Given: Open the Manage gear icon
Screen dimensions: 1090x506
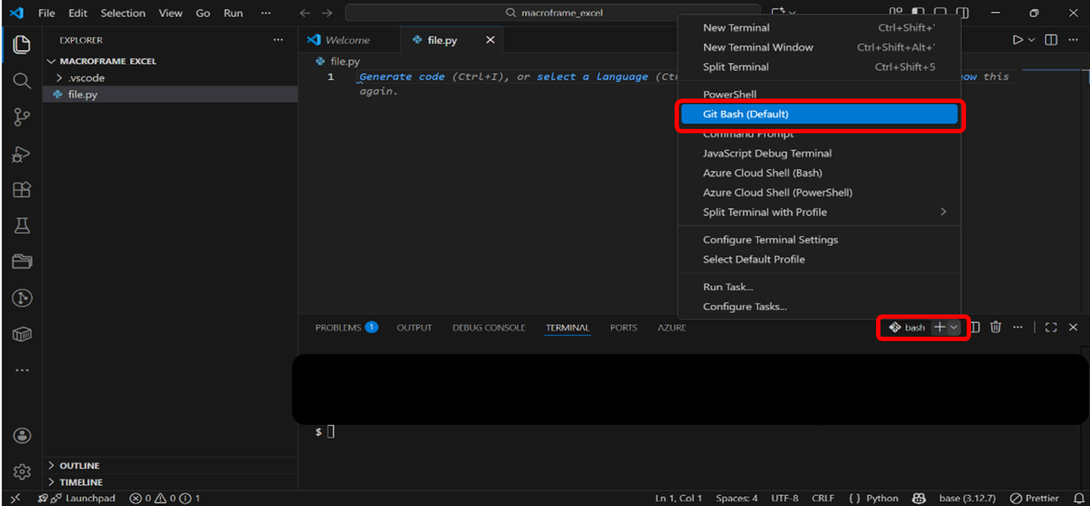Looking at the screenshot, I should coord(22,472).
